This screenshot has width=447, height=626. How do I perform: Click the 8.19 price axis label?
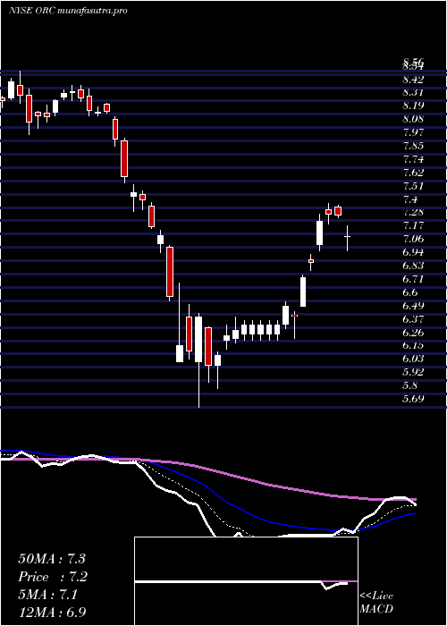413,106
